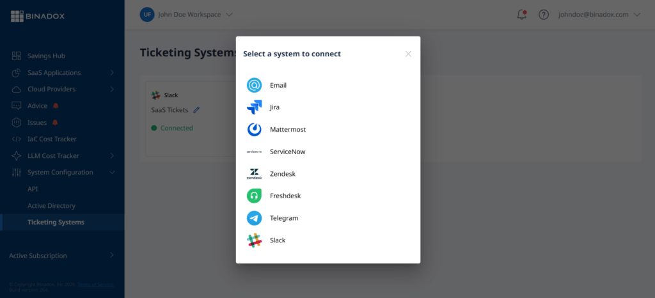Image resolution: width=655 pixels, height=298 pixels.
Task: Select Ticketing Systems submenu item
Action: coord(63,223)
